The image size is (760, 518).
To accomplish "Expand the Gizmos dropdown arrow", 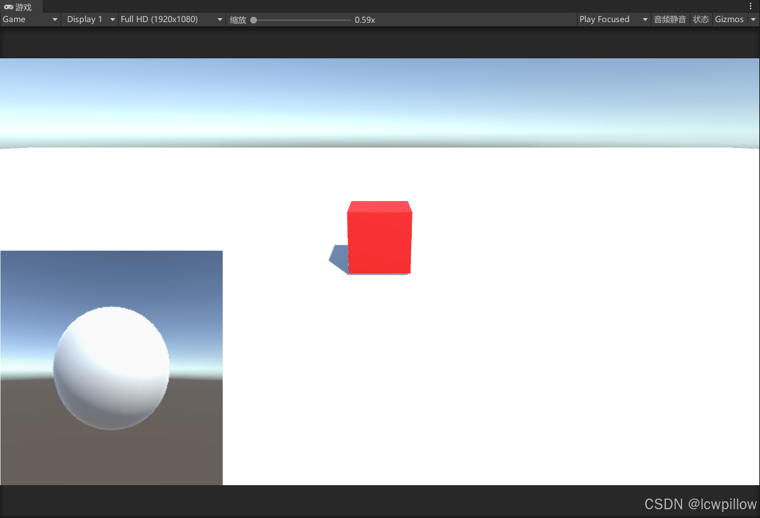I will pos(753,19).
